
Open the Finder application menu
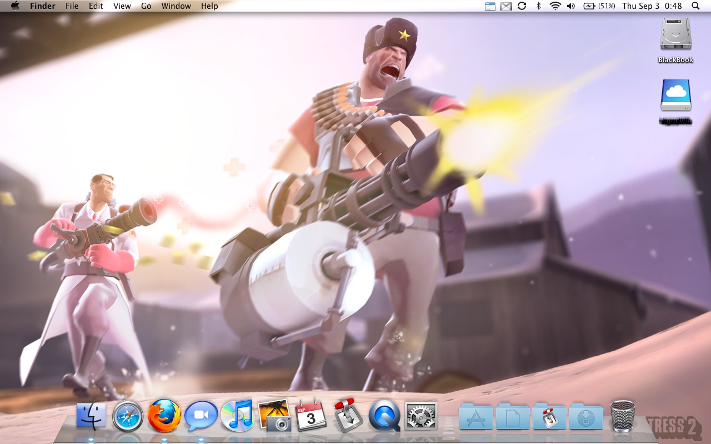click(x=43, y=6)
